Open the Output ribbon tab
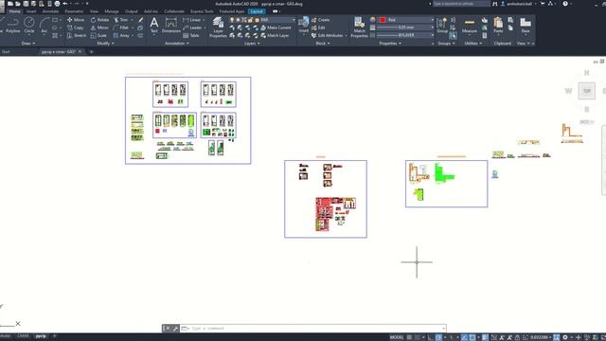606x341 pixels. [x=131, y=11]
